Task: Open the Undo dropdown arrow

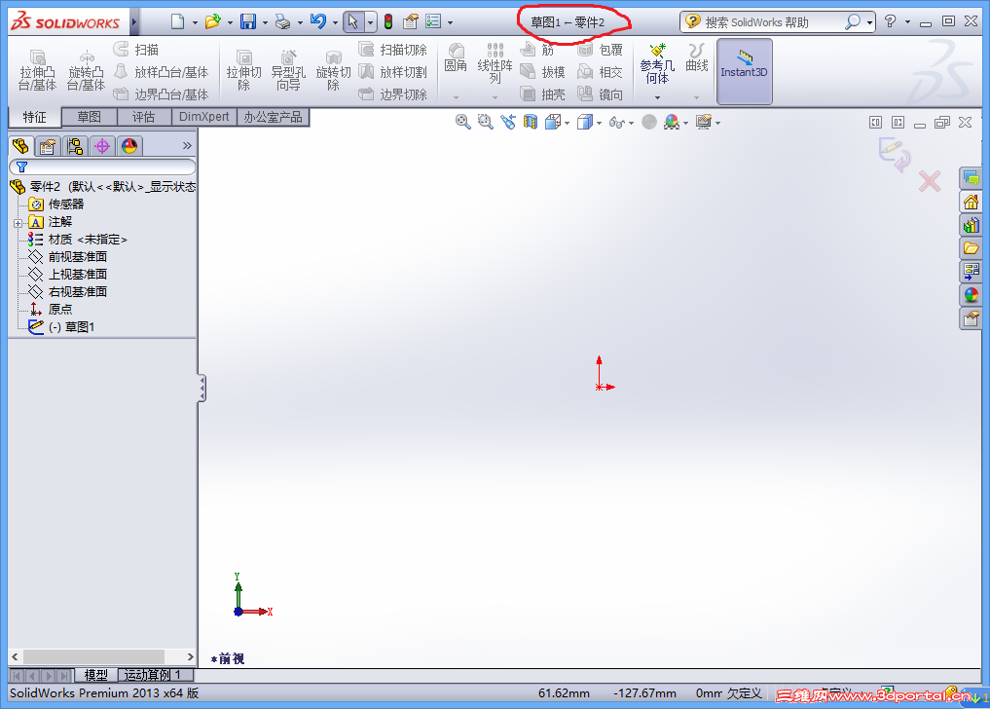Action: point(335,22)
